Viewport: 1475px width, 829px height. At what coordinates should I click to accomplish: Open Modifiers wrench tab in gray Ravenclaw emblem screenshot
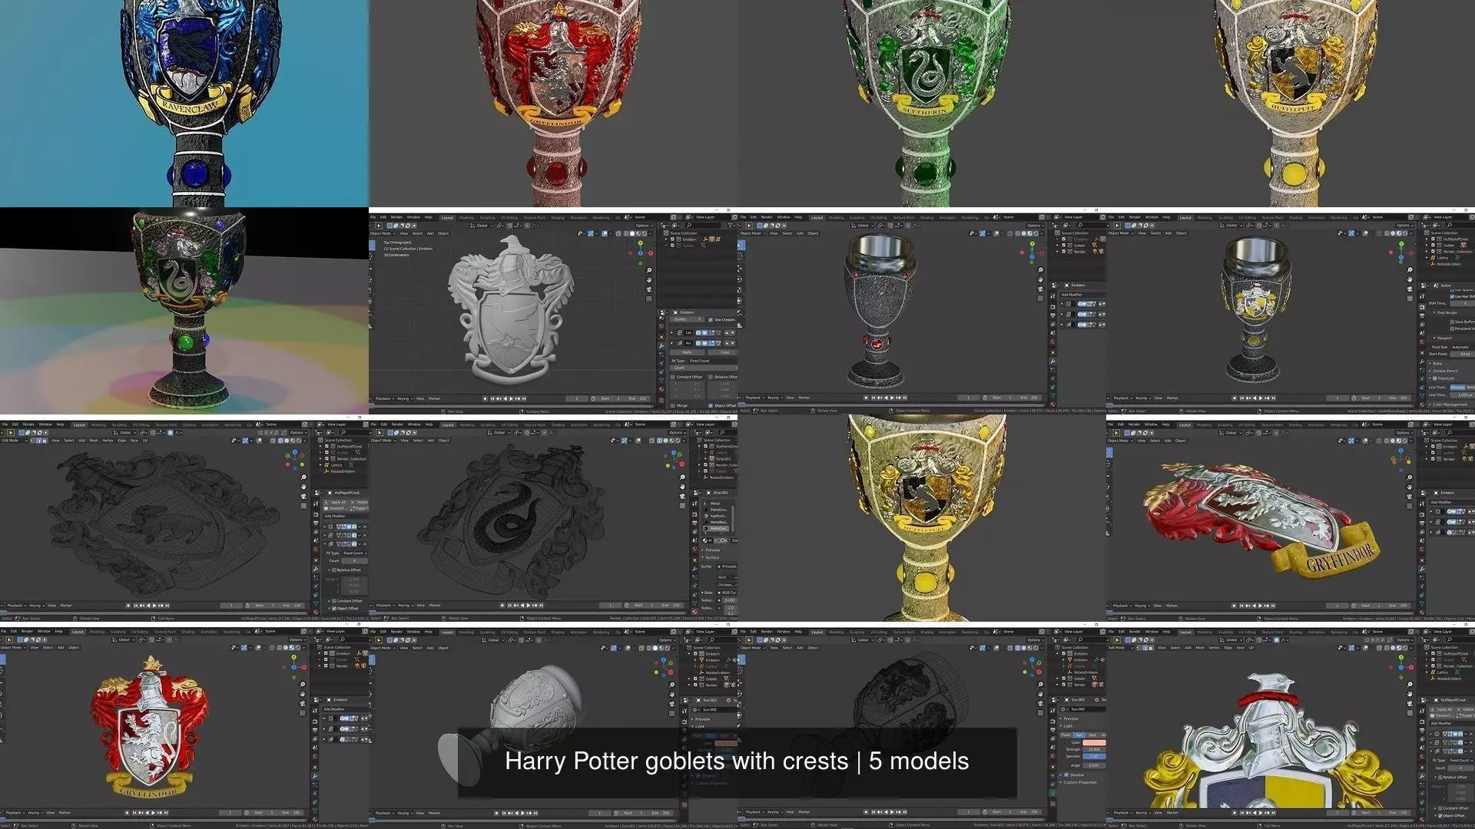pos(661,345)
